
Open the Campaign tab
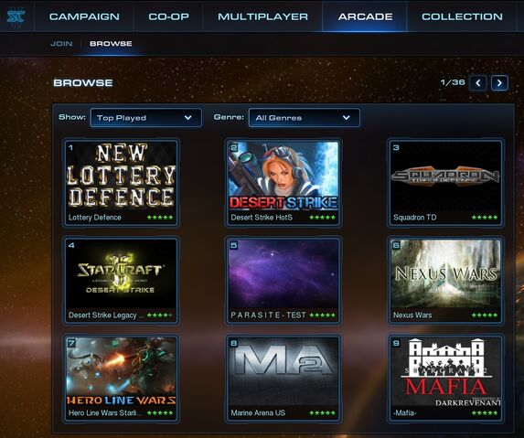tap(84, 16)
